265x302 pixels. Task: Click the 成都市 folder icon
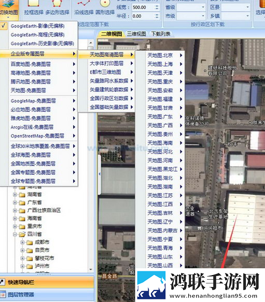click(x=30, y=242)
